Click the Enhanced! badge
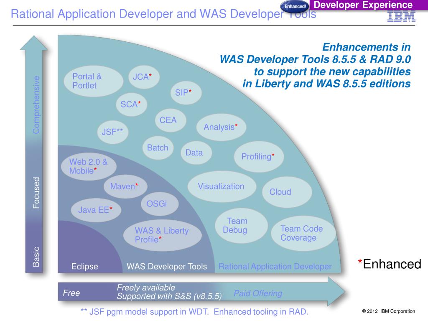 click(x=295, y=6)
